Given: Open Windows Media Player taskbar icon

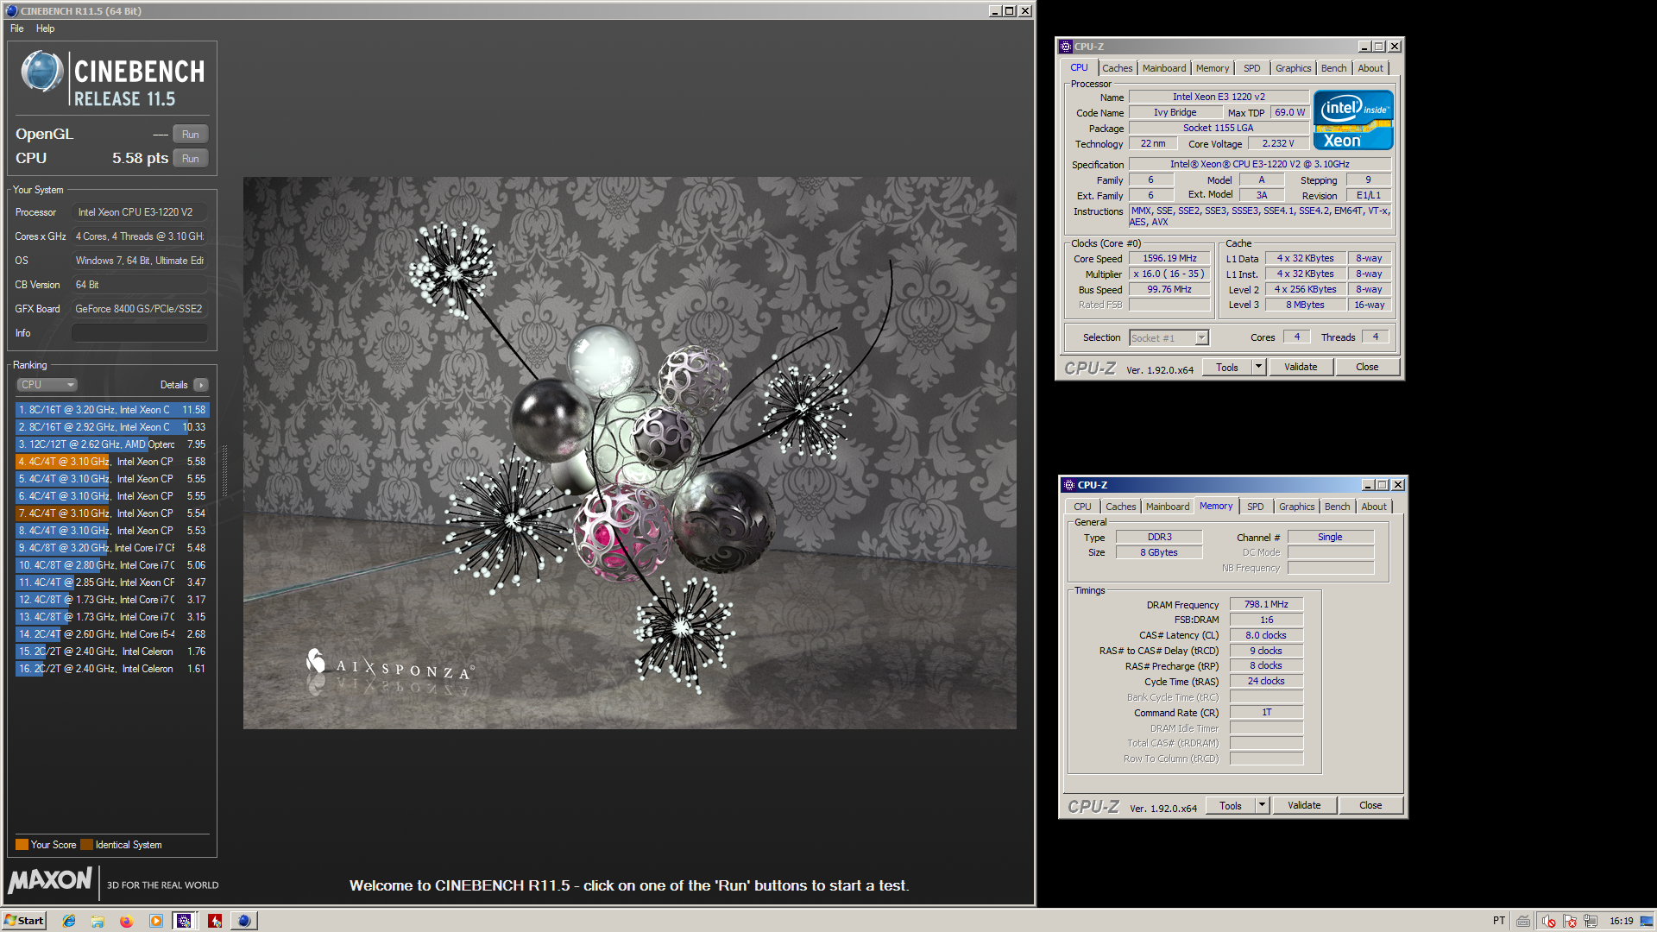Looking at the screenshot, I should tap(156, 921).
